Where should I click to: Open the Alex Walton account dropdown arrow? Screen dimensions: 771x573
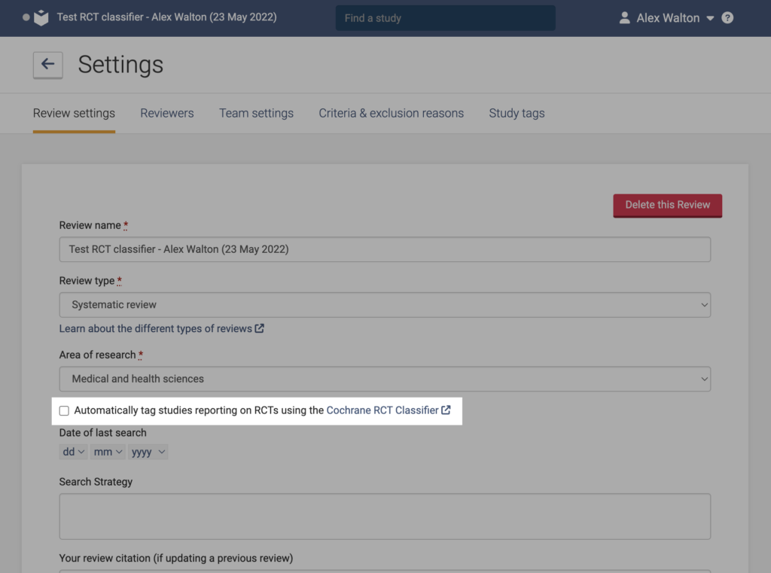pos(710,18)
